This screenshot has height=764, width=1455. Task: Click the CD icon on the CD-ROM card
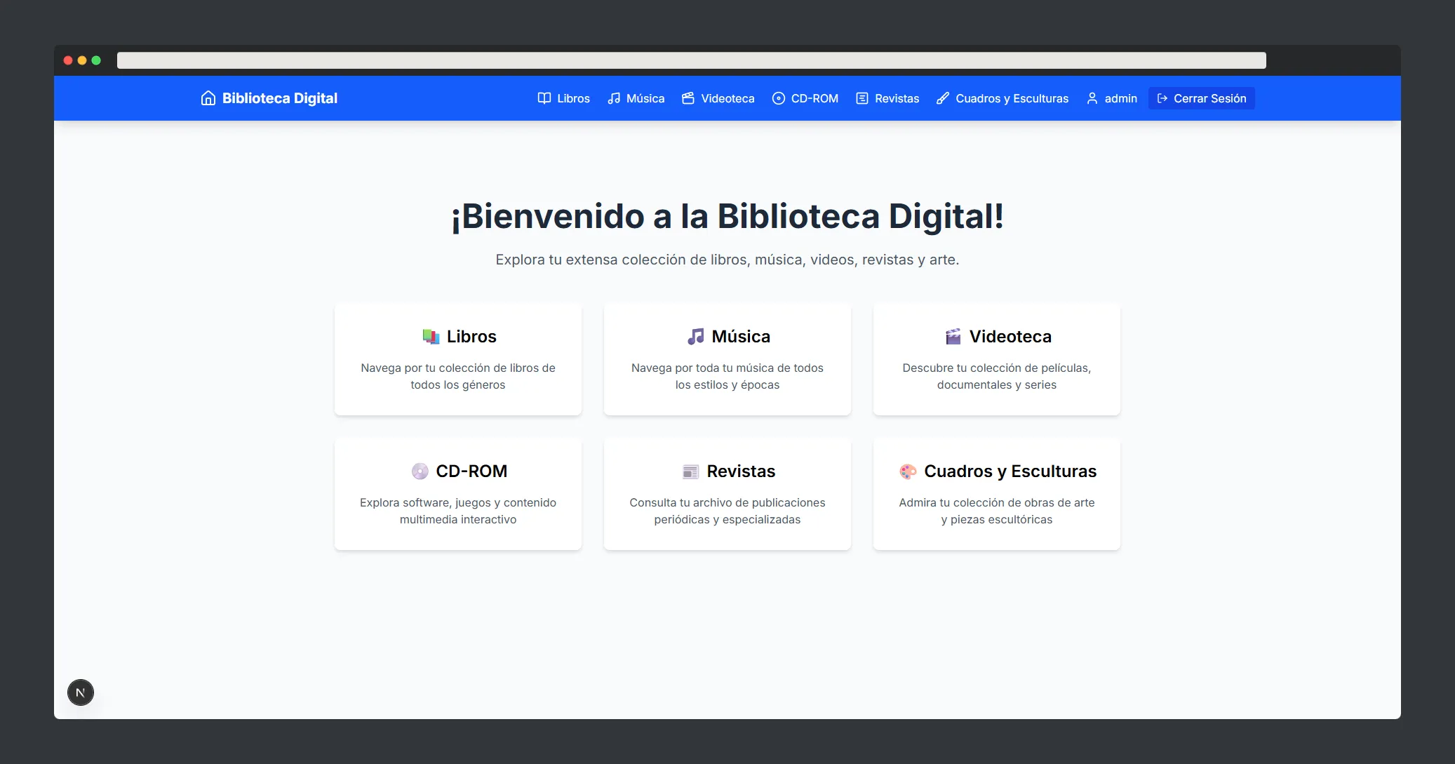pyautogui.click(x=420, y=471)
